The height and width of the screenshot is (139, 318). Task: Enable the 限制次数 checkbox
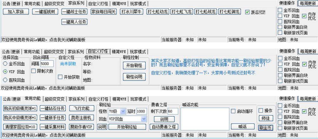point(34,70)
